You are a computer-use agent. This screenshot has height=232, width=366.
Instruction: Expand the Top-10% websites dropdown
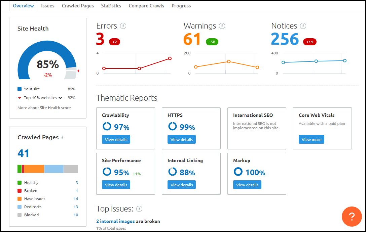[x=61, y=98]
